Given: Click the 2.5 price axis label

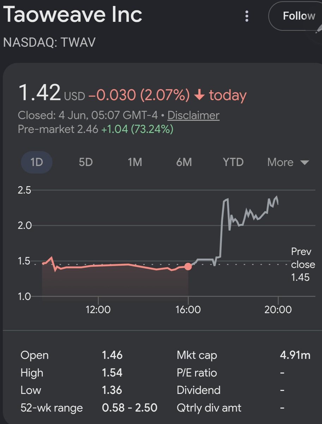Looking at the screenshot, I should [x=25, y=190].
